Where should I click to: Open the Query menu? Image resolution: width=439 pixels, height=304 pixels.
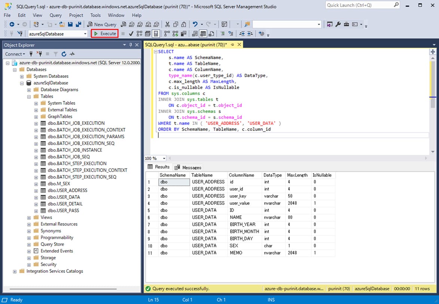tap(55, 15)
